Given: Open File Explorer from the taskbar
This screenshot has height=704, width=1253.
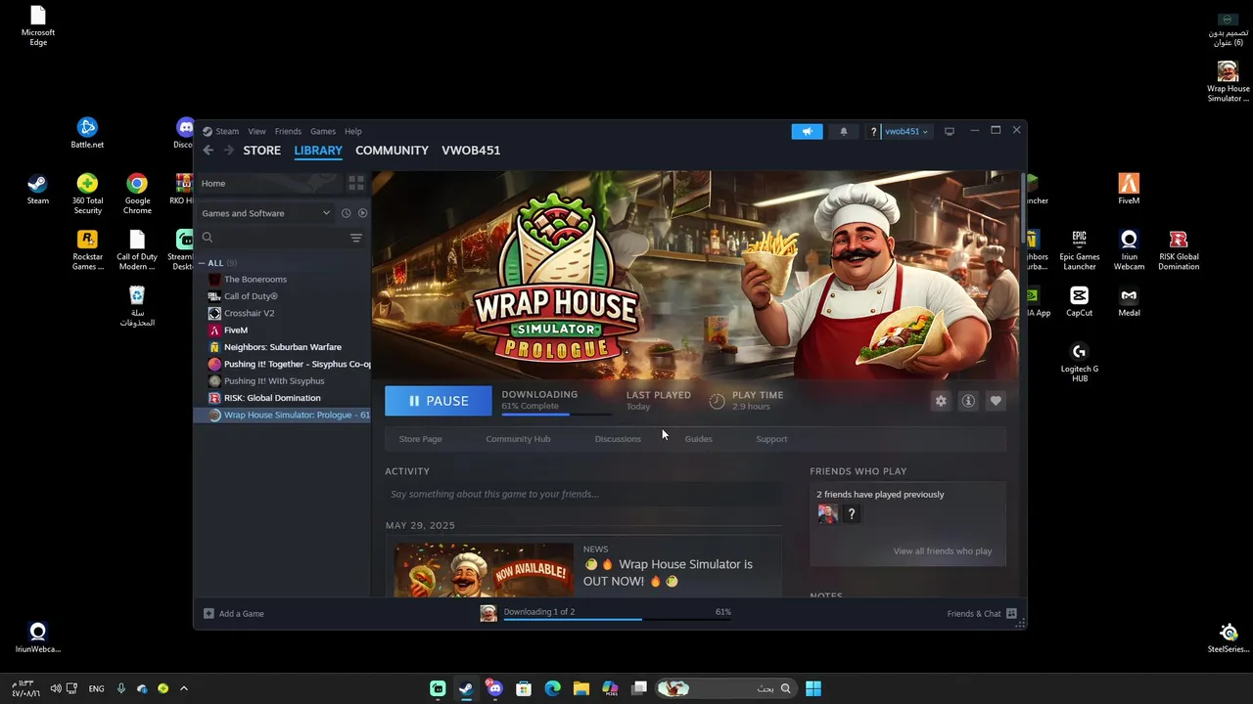Looking at the screenshot, I should coord(580,688).
